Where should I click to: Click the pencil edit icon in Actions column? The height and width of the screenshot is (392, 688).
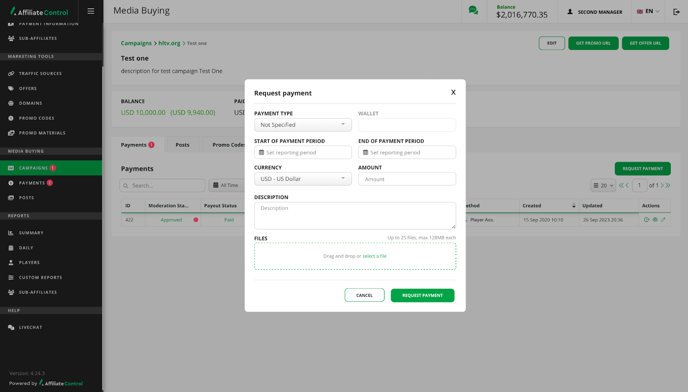tap(663, 220)
